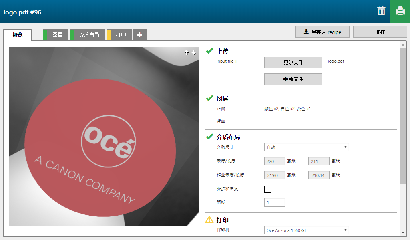
Task: Click the 分步和重复 label
Action: coord(227,189)
